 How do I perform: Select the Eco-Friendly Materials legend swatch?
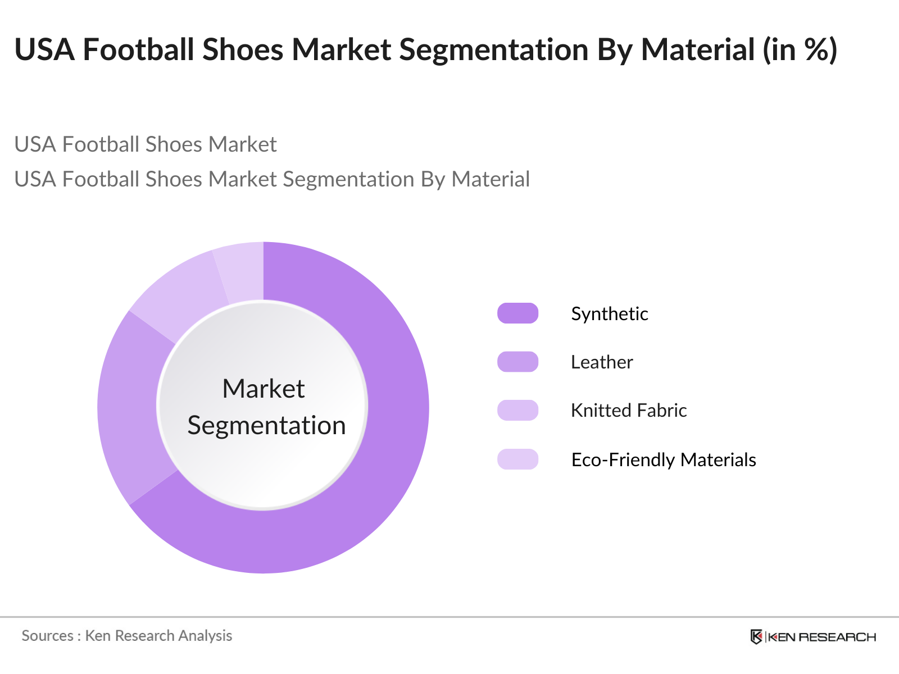tap(517, 459)
